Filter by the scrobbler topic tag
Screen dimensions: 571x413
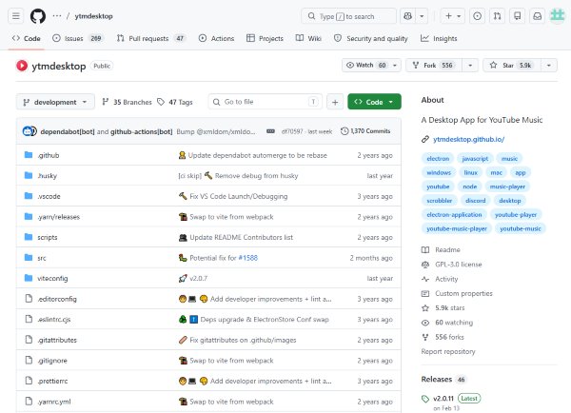[x=439, y=200]
